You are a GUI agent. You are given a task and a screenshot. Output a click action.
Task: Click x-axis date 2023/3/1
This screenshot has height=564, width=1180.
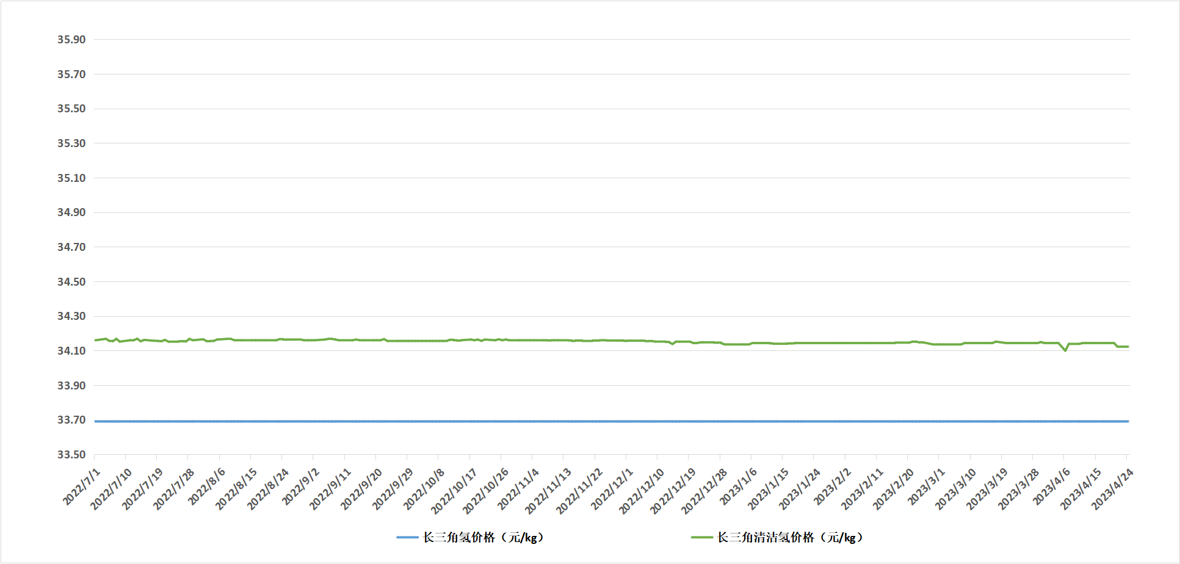pos(926,487)
